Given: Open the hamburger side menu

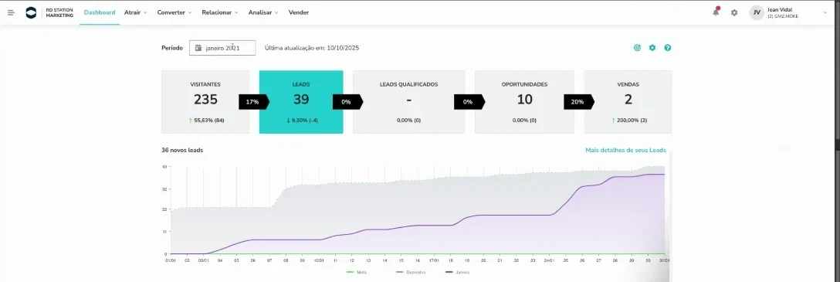Looking at the screenshot, I should point(11,12).
